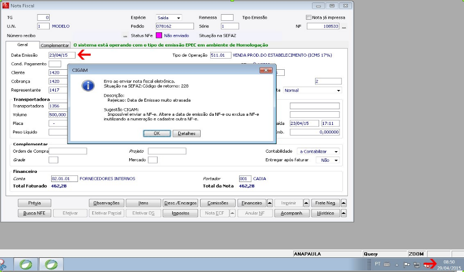Click the Tipo de Operação field 511.01

click(221, 55)
